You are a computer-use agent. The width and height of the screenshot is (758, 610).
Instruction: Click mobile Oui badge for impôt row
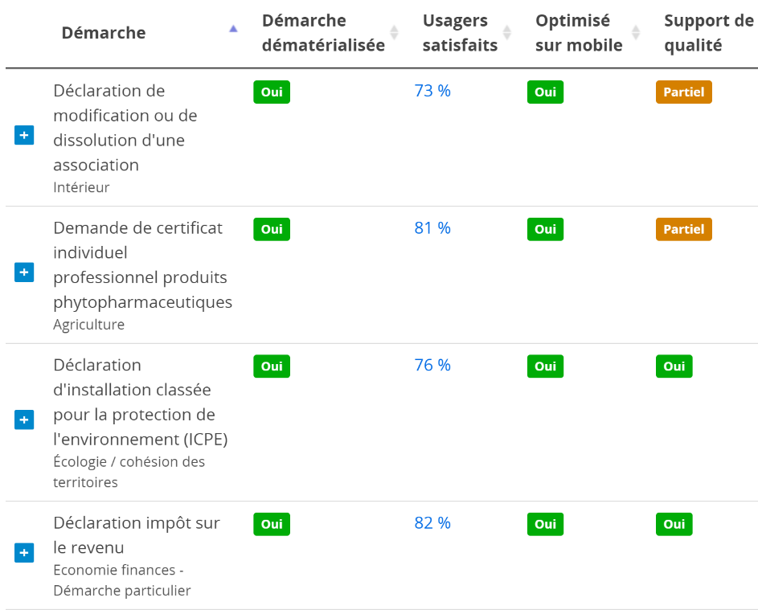coord(545,524)
